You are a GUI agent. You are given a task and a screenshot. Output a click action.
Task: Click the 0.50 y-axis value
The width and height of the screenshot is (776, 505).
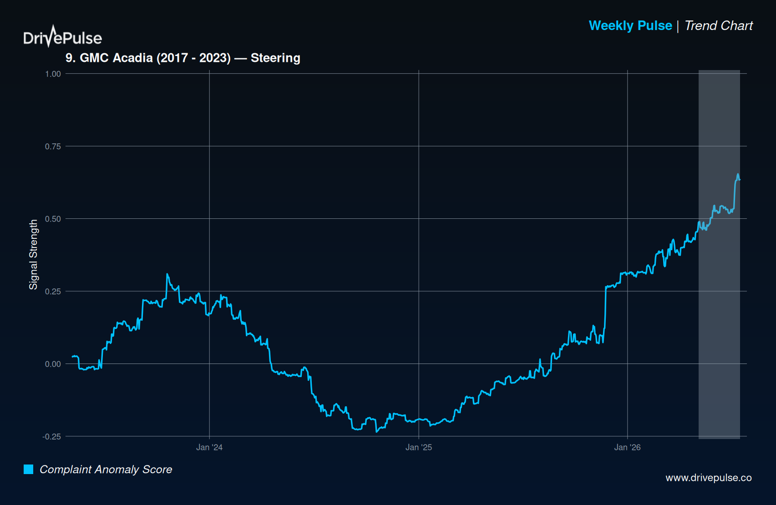tap(53, 219)
